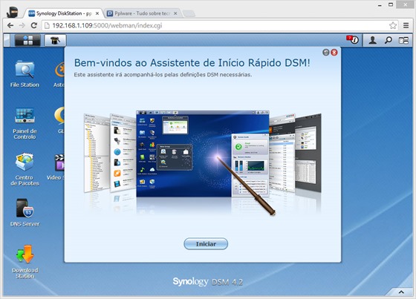Open the Chrome hamburger menu

point(406,25)
